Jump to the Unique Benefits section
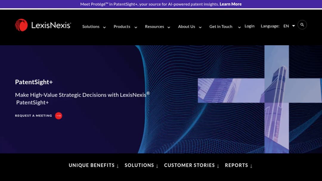Image resolution: width=322 pixels, height=181 pixels. point(92,165)
